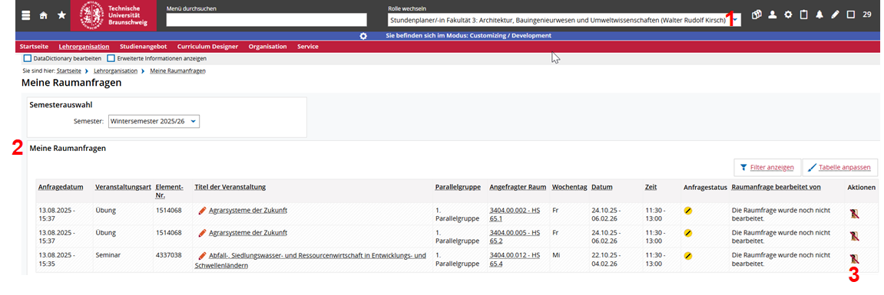
Task: Click element number 4337038 cell
Action: click(168, 256)
